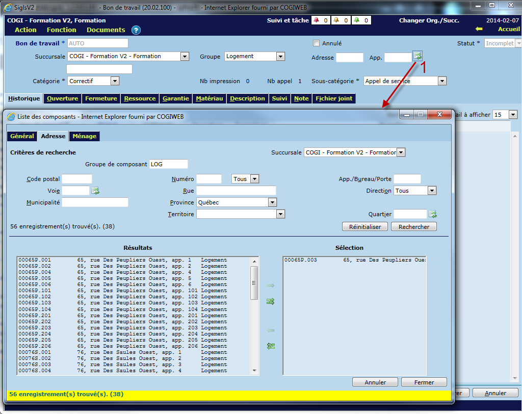Click the blue help question mark icon
Viewport: 522px width, 414px height.
(x=136, y=30)
